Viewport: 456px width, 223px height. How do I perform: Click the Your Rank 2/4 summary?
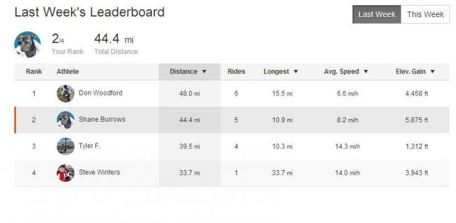coord(67,44)
